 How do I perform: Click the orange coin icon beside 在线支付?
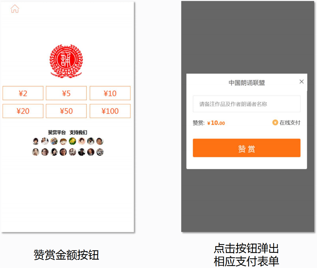(275, 123)
